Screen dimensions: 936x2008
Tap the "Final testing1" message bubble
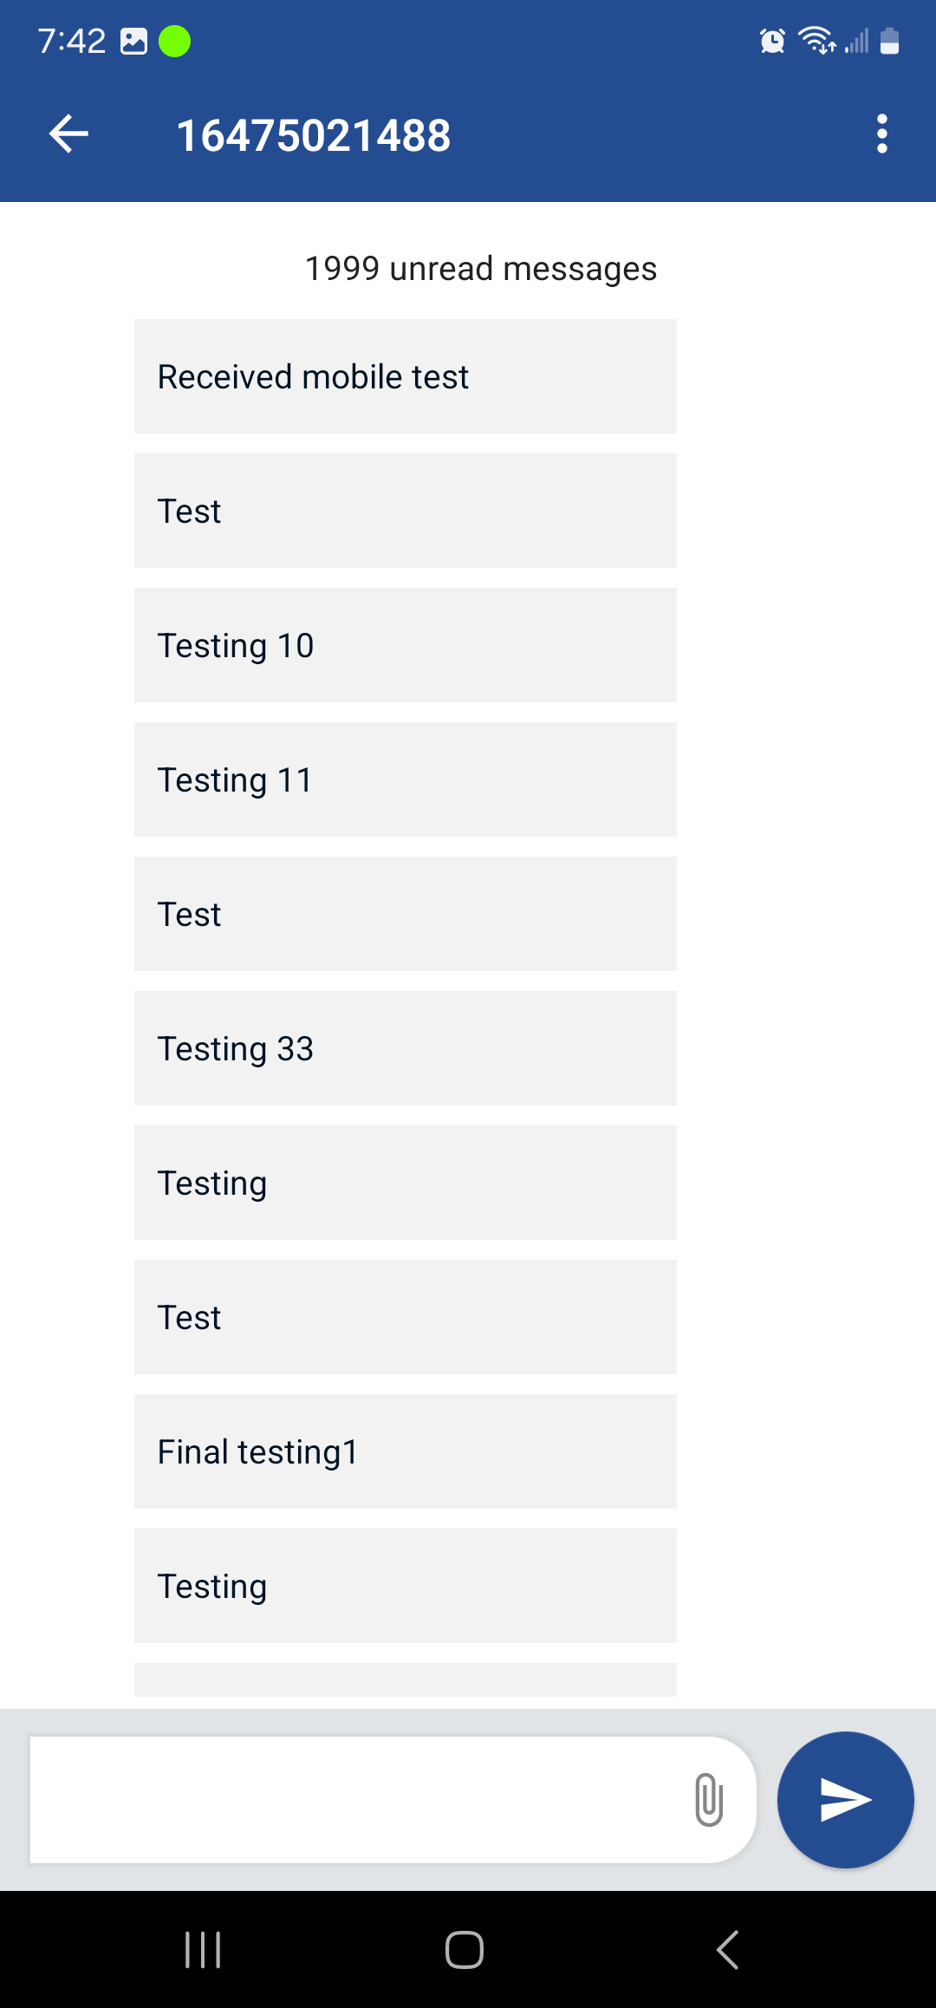405,1451
